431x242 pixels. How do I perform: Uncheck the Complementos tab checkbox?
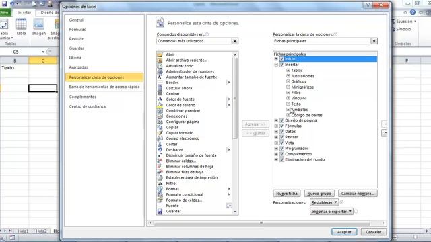[281, 154]
